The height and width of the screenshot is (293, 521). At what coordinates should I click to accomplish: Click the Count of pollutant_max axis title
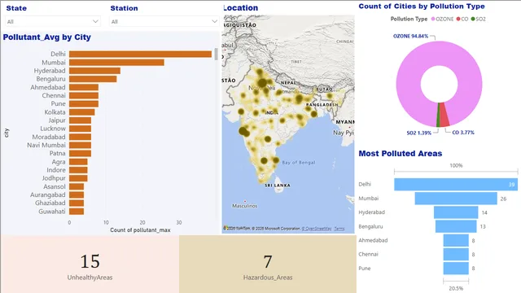[140, 230]
